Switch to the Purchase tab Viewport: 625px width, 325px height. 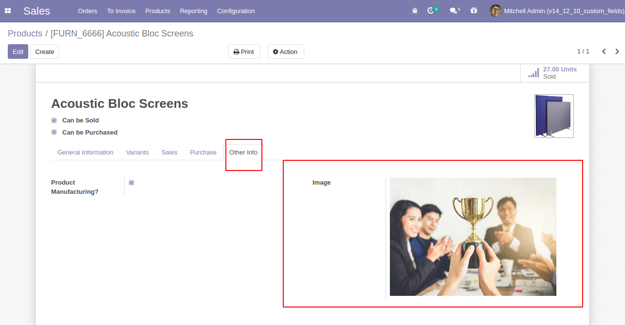click(x=203, y=153)
